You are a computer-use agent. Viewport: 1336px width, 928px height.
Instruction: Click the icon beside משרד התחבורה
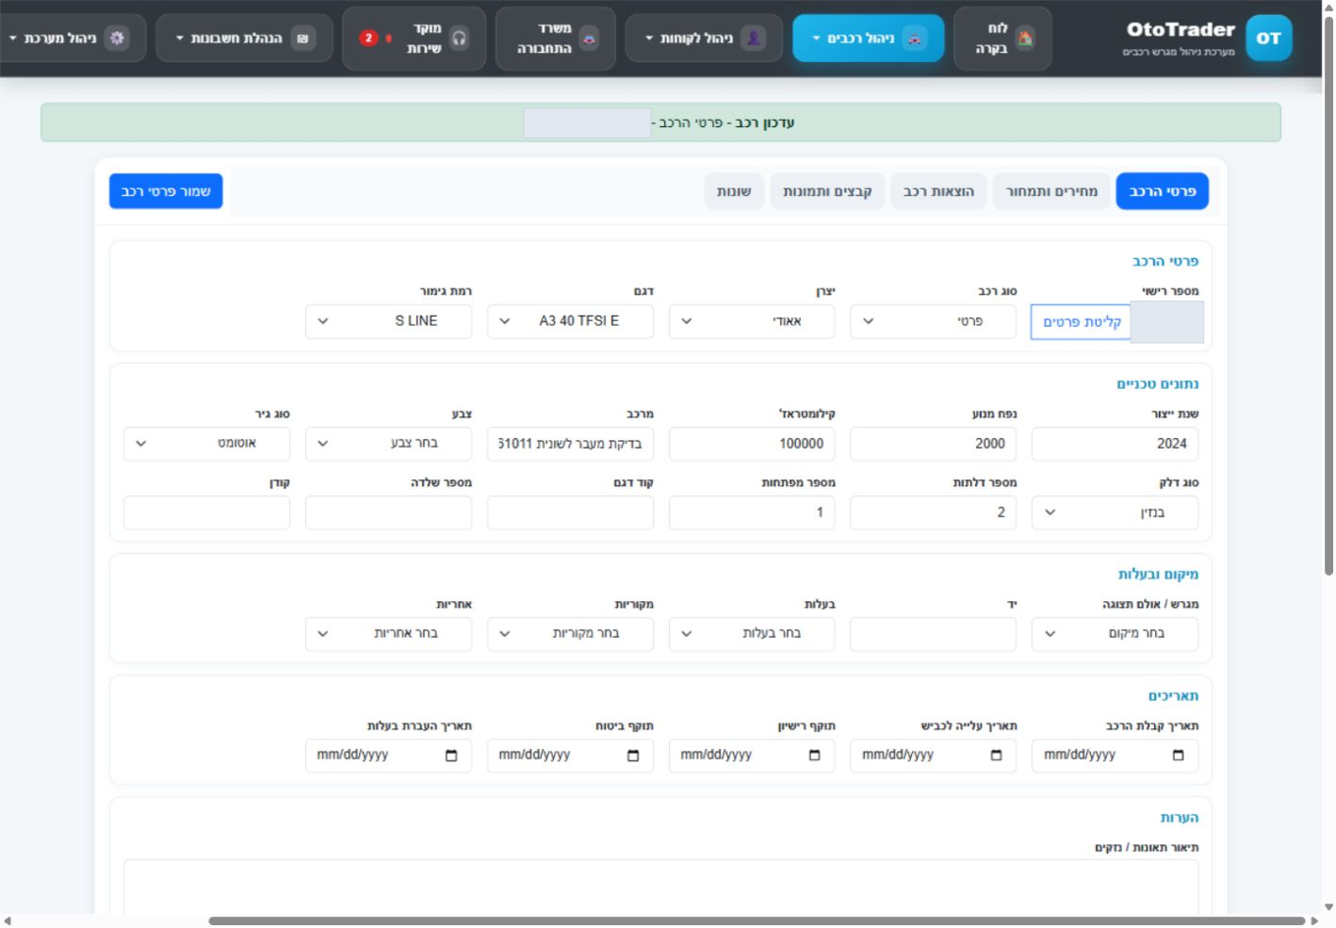(589, 39)
